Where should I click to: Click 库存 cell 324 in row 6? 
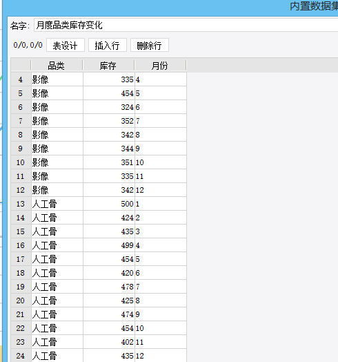(x=109, y=107)
